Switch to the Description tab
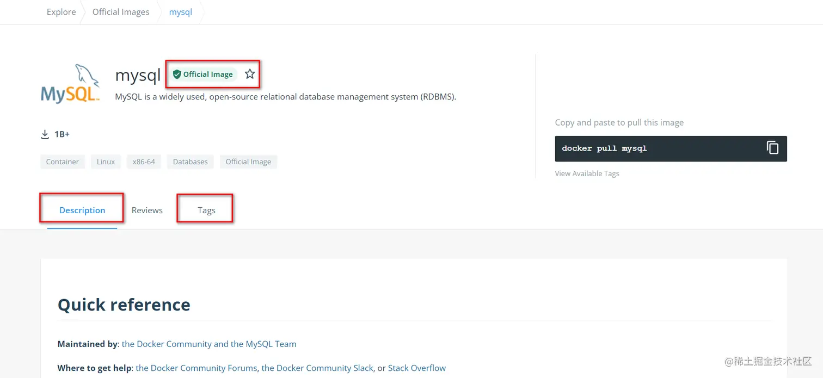The image size is (823, 378). pyautogui.click(x=82, y=210)
